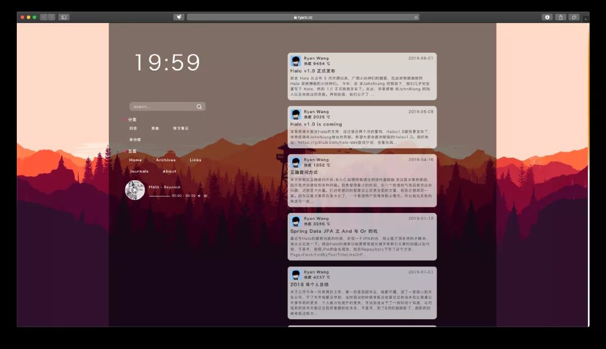This screenshot has height=349, width=606.
Task: Open the 学习笔记 category
Action: point(181,128)
